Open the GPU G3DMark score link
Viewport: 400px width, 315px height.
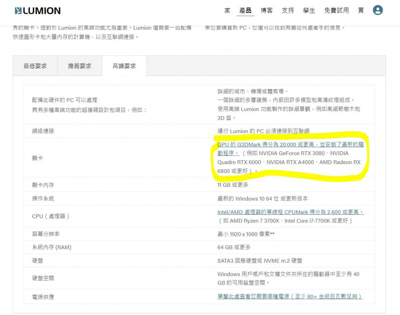tap(290, 149)
